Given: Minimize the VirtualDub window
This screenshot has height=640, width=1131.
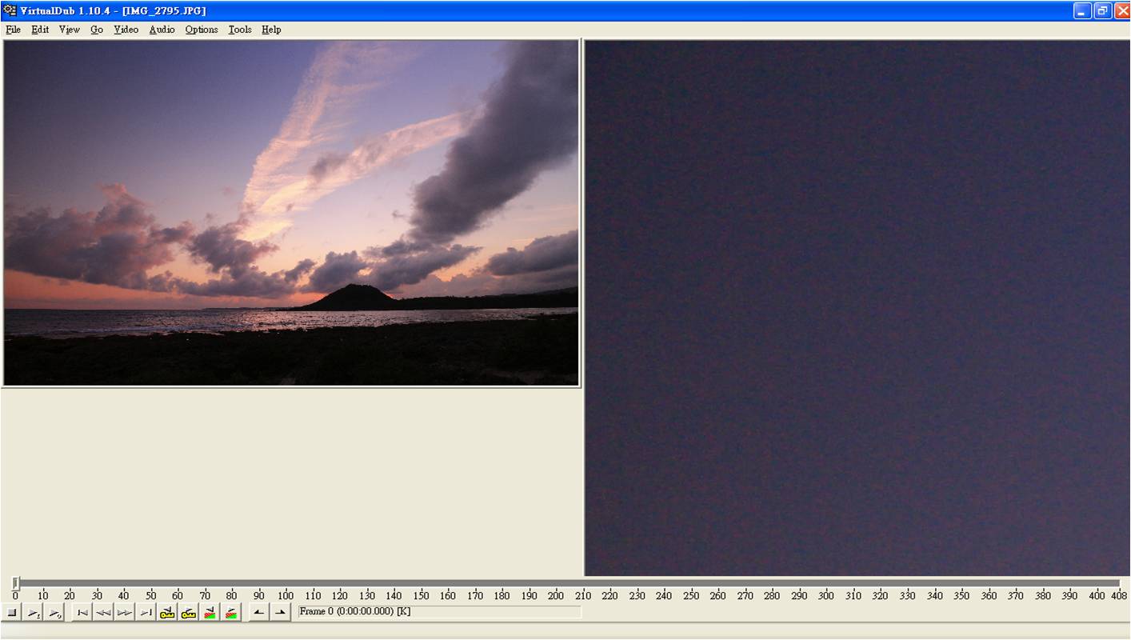Looking at the screenshot, I should [1082, 10].
